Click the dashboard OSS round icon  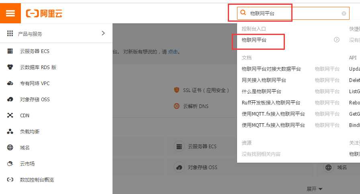click(x=179, y=167)
